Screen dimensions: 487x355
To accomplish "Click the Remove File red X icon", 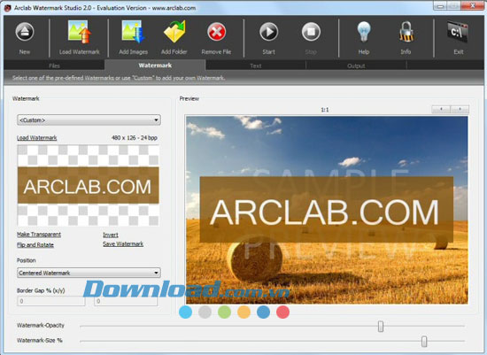I will coord(216,32).
